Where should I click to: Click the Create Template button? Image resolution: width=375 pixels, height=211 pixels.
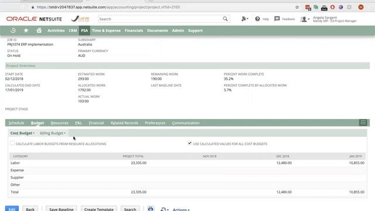(99, 209)
